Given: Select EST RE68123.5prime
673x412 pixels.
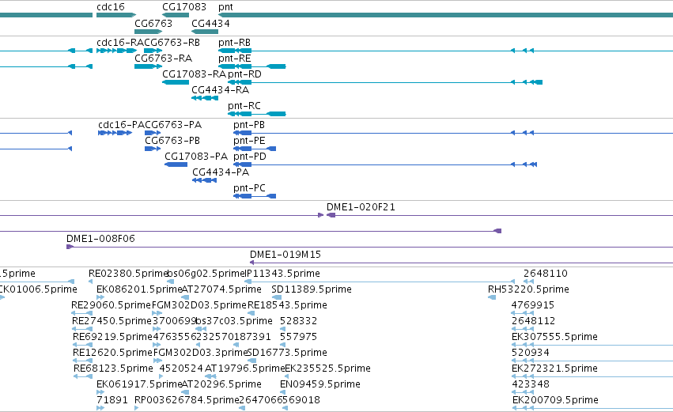Looking at the screenshot, I should [x=113, y=369].
